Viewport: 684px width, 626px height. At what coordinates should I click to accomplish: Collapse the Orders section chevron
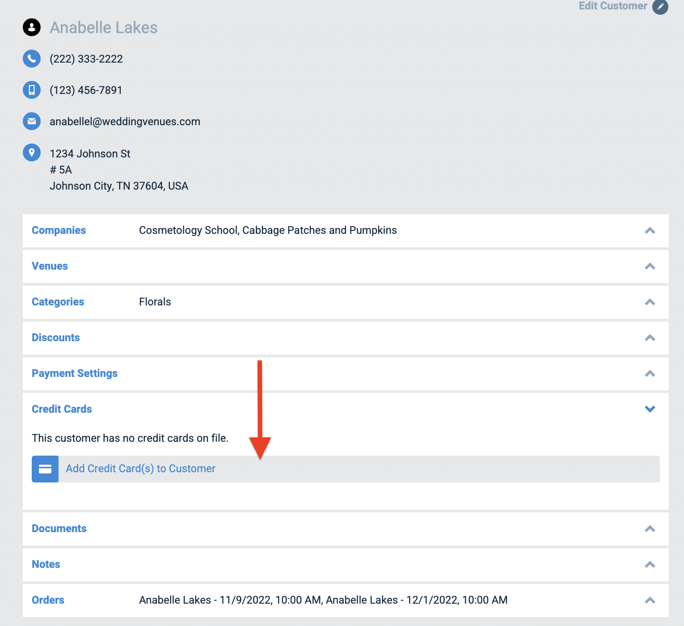(x=650, y=601)
